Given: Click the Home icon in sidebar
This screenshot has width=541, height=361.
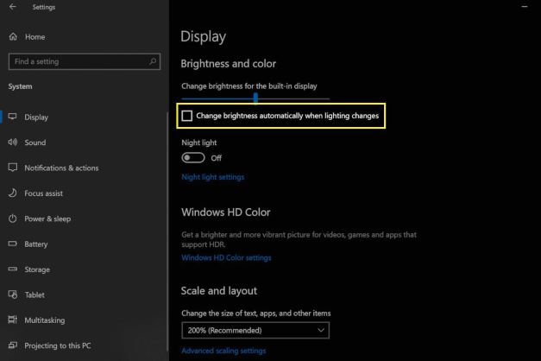Looking at the screenshot, I should coord(13,37).
